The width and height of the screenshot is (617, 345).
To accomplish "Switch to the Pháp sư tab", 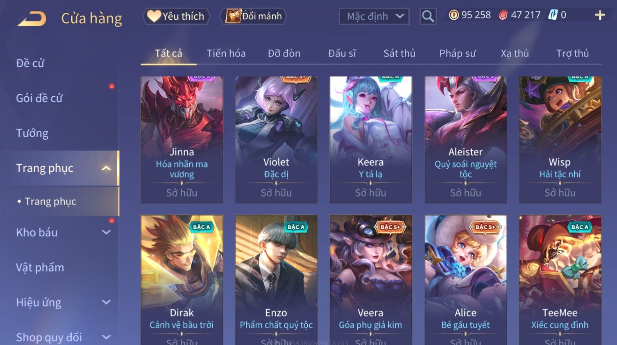I will (457, 53).
